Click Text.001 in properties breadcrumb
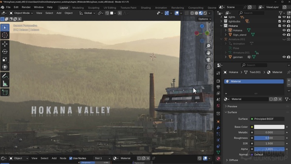This screenshot has width=291, height=164. [255, 72]
